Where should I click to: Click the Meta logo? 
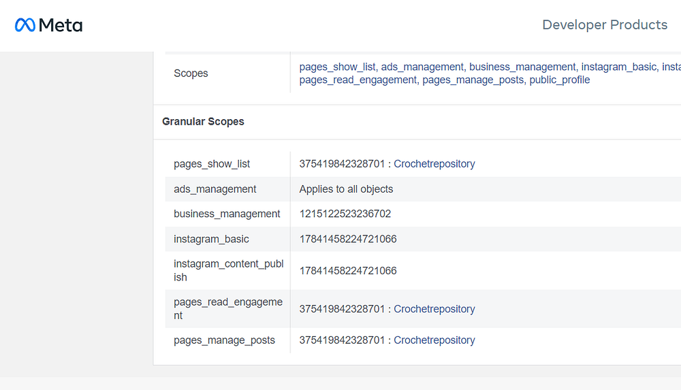48,25
